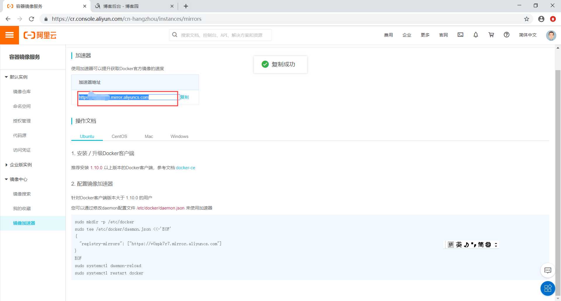The height and width of the screenshot is (301, 561).
Task: Open the shopping cart
Action: (491, 35)
